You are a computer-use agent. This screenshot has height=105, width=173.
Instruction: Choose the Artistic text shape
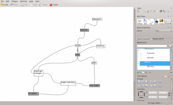[x=140, y=22]
